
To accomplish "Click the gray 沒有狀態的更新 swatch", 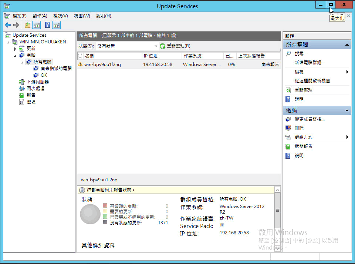I will point(105,222).
